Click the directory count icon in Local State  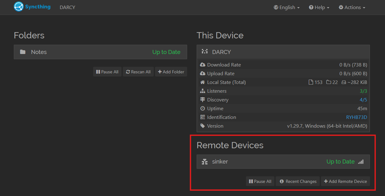329,82
